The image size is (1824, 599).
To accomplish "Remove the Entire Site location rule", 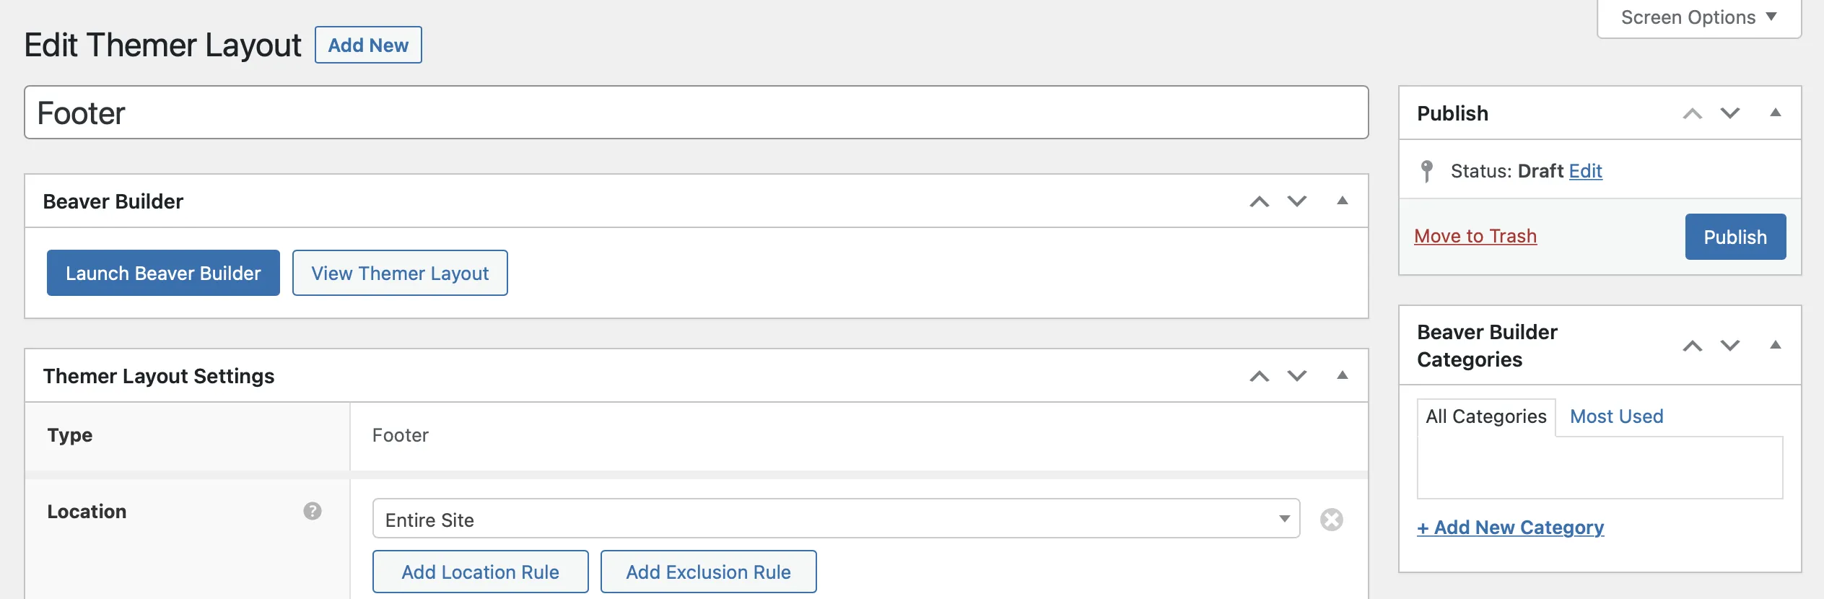I will 1331,520.
